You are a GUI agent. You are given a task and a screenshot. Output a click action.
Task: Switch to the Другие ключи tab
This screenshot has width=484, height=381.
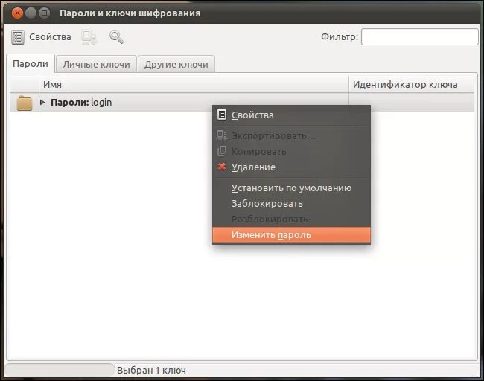176,65
